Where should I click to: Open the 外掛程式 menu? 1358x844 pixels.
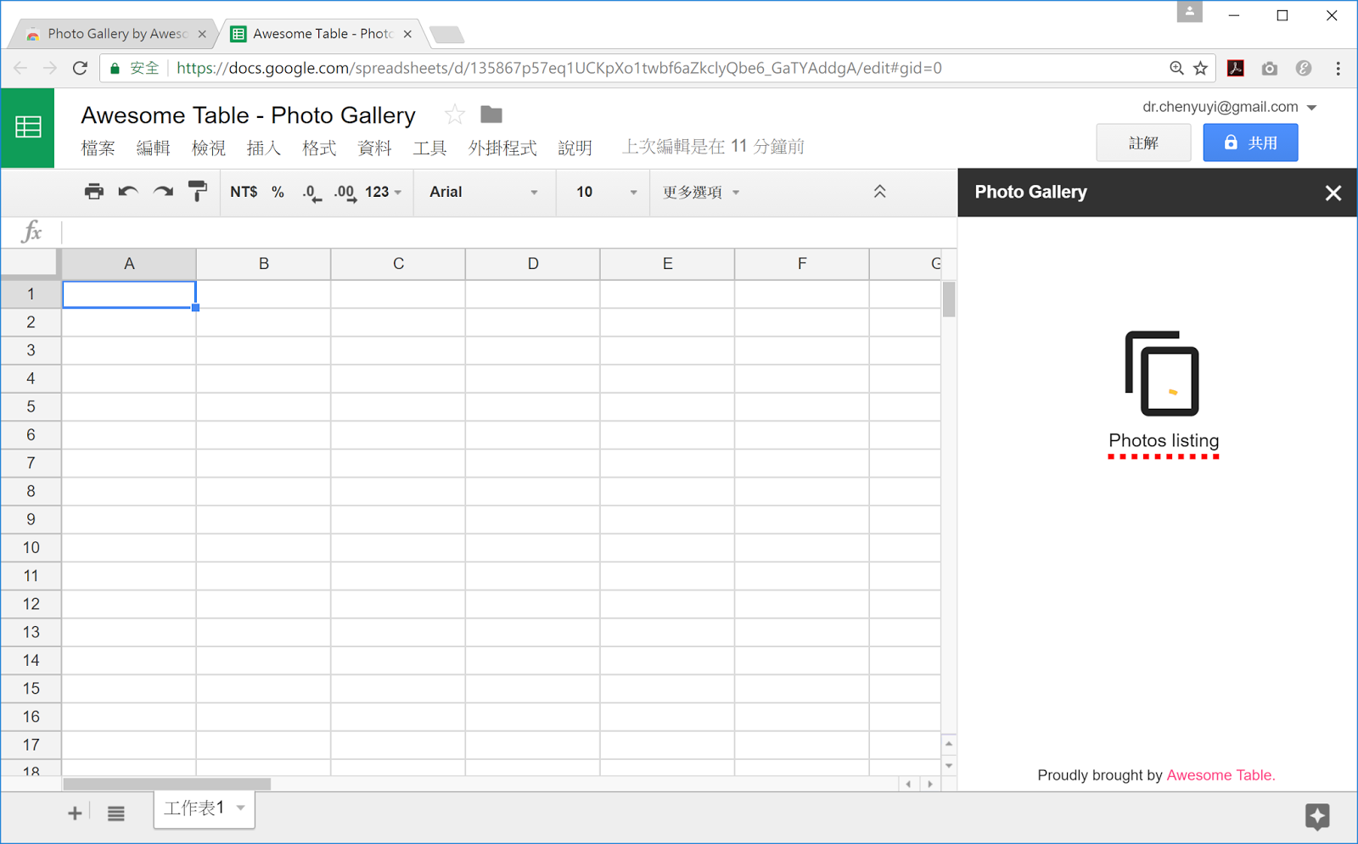point(502,148)
